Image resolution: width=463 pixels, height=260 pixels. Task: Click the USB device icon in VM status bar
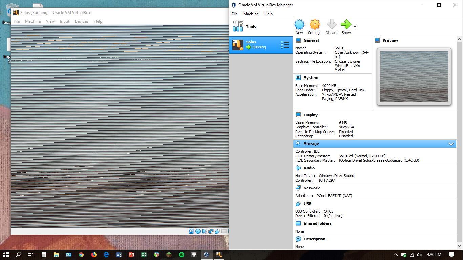click(x=217, y=231)
